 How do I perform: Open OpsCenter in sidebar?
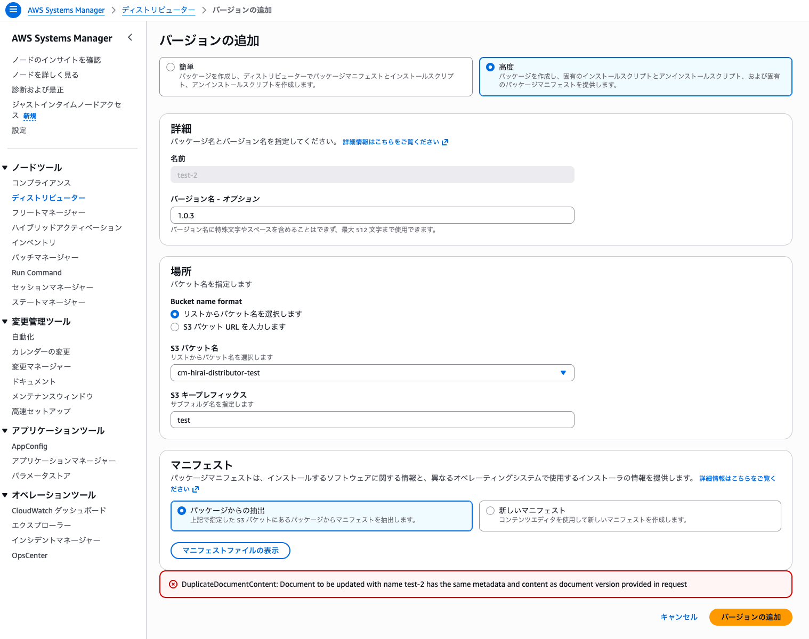[x=29, y=555]
